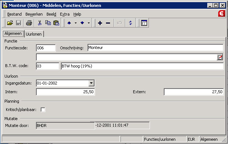Image resolution: width=228 pixels, height=144 pixels.
Task: Click the copy icon in toolbar
Action: pos(48,23)
